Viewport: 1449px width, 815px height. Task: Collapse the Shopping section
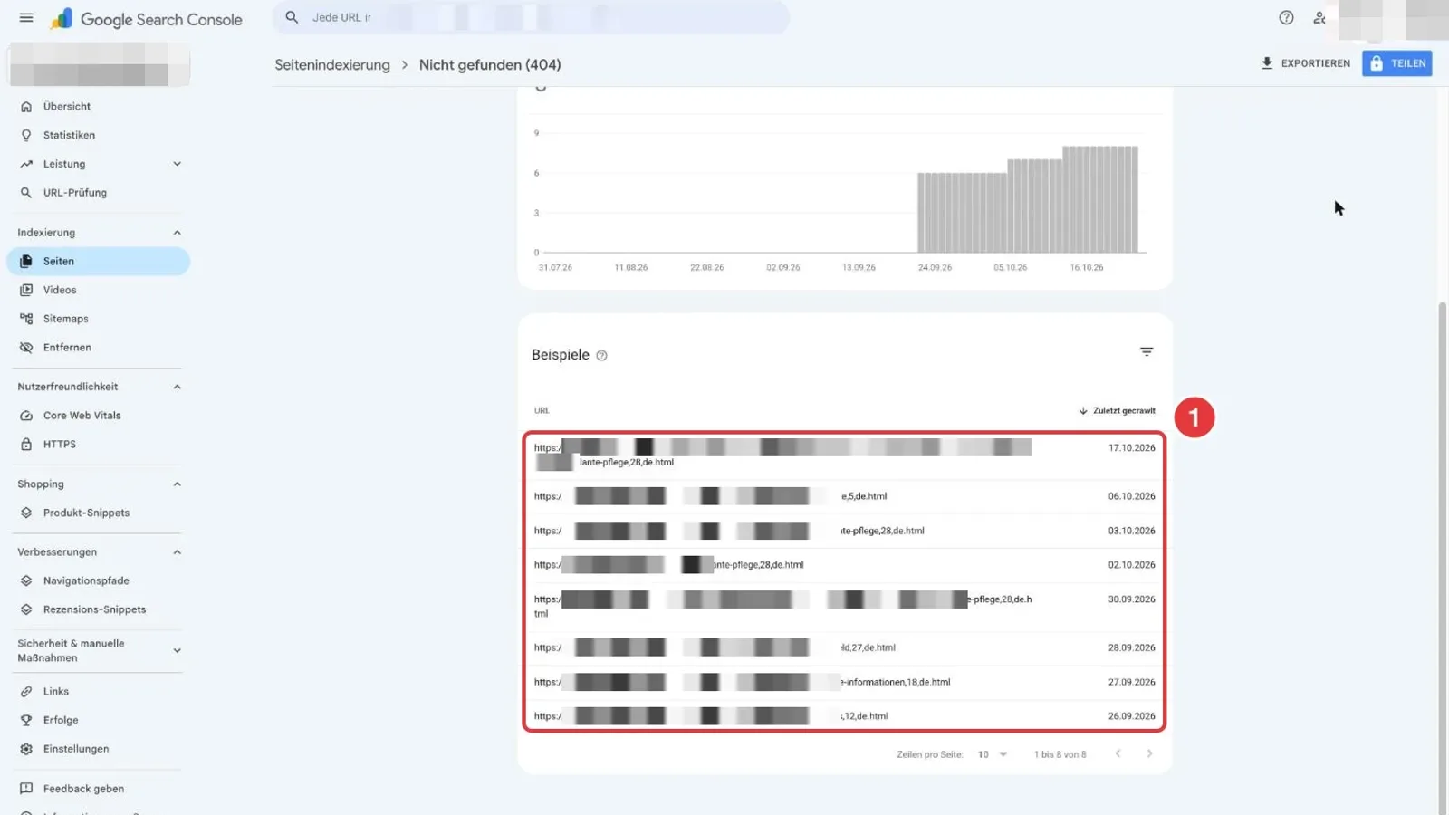tap(178, 484)
